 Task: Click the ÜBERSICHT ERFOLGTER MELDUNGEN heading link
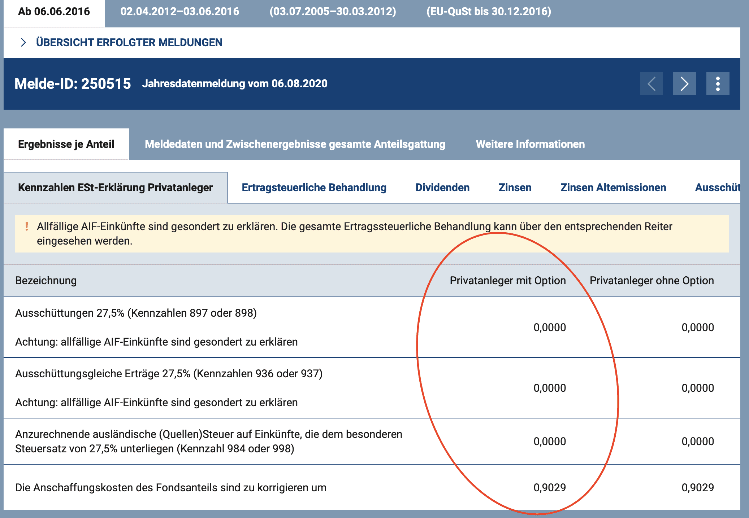click(129, 43)
